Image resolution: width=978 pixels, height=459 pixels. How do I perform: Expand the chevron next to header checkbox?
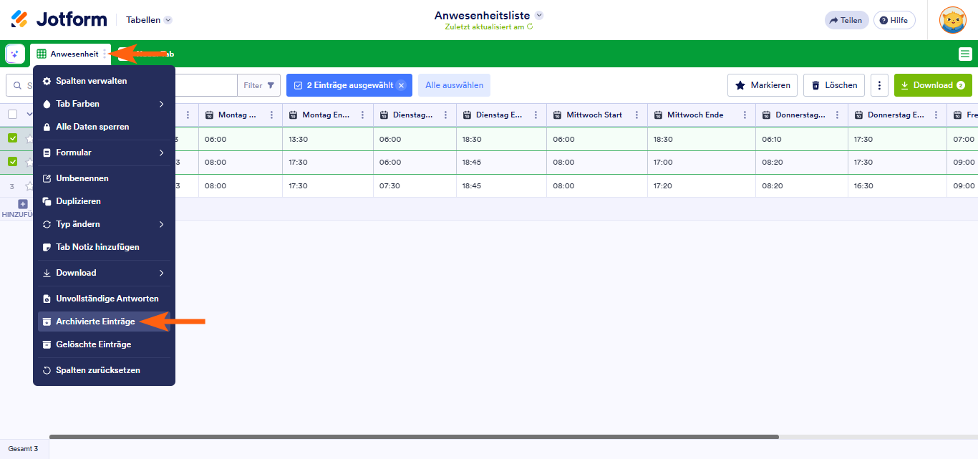click(29, 115)
